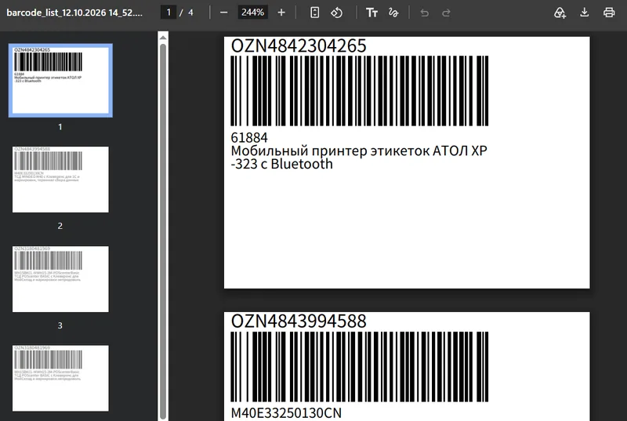Click the total page count '4'
This screenshot has width=627, height=421.
pos(190,13)
